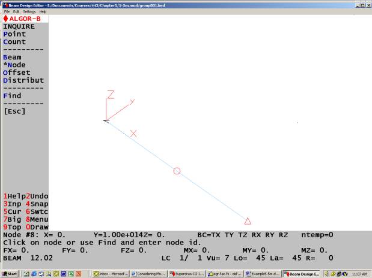Screen dimensions: 372x278
Task: Click the 'BEAM 12.02' version text
Action: pyautogui.click(x=28, y=258)
